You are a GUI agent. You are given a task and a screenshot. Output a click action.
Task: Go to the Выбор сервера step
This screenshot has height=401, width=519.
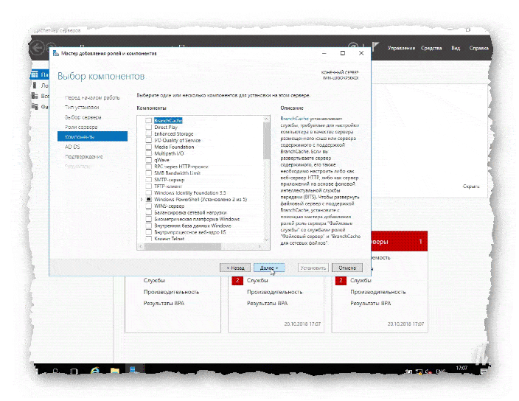pyautogui.click(x=83, y=117)
